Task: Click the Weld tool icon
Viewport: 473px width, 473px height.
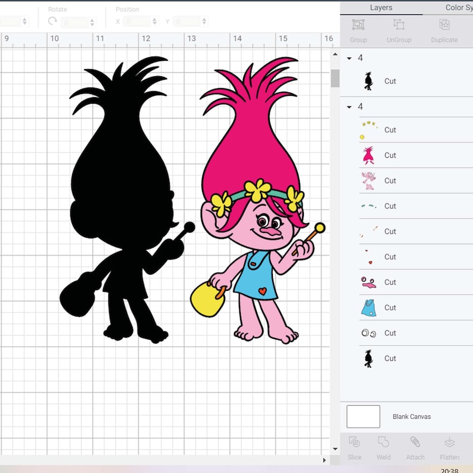Action: click(384, 442)
